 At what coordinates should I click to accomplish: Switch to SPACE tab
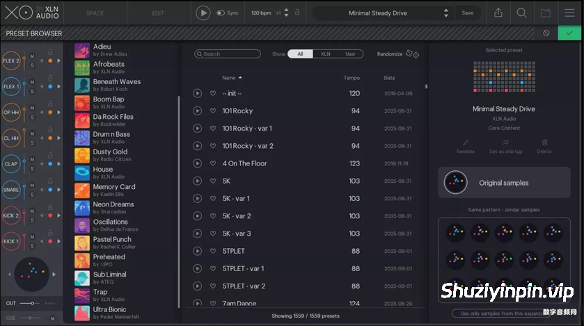(x=95, y=13)
